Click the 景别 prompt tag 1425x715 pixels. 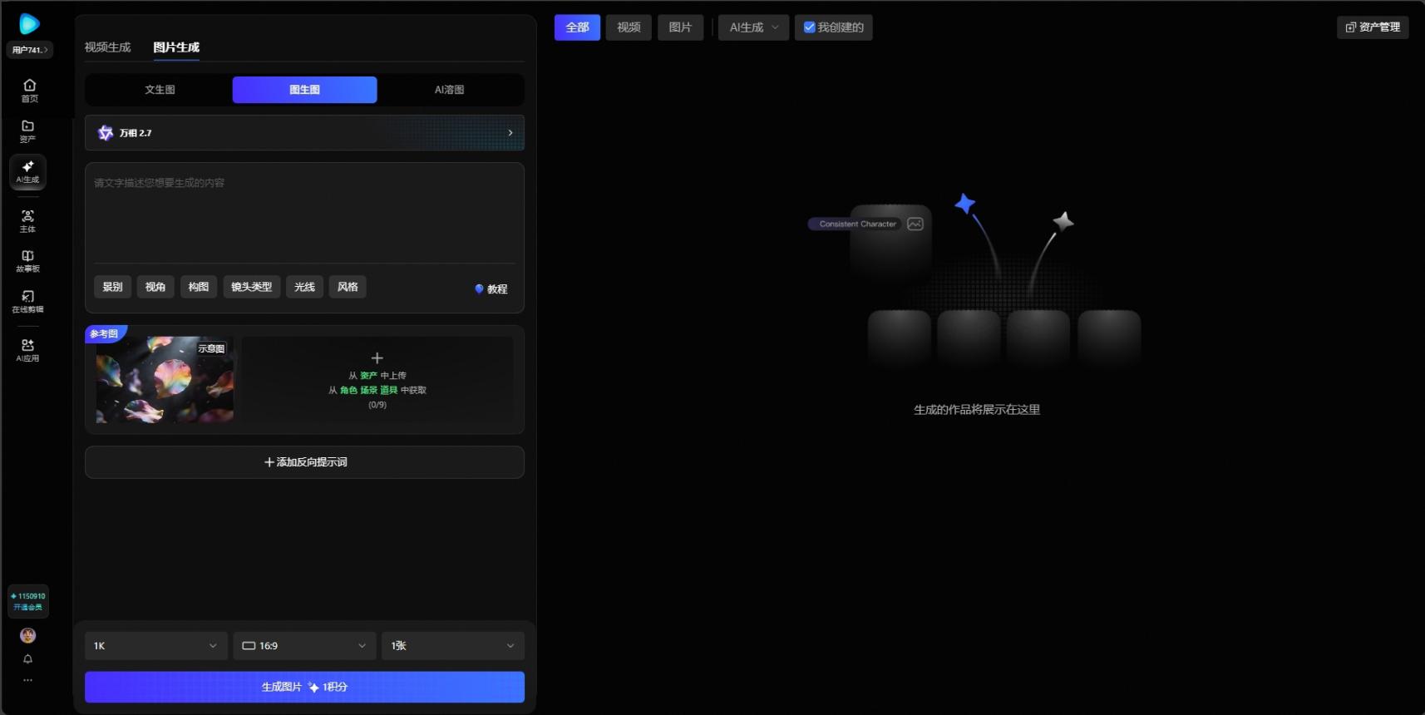pyautogui.click(x=112, y=287)
